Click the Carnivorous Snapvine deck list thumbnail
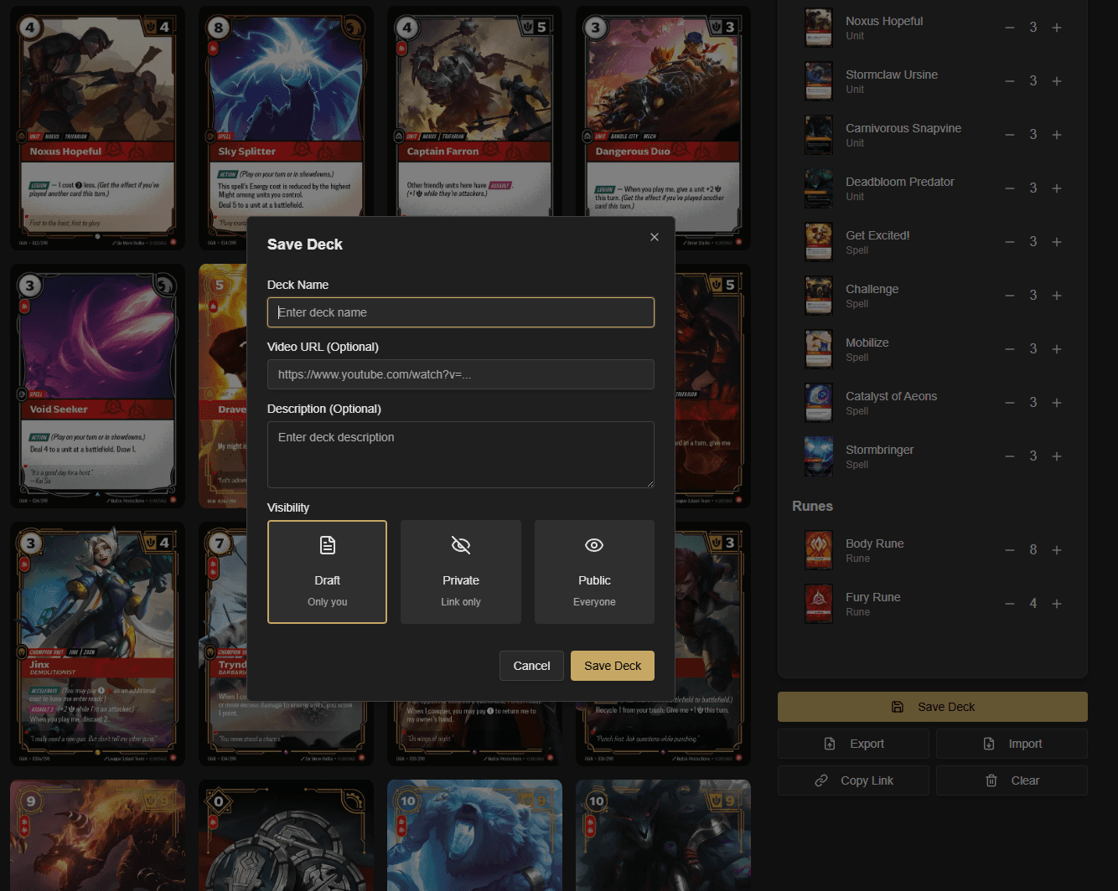Image resolution: width=1118 pixels, height=891 pixels. 819,135
